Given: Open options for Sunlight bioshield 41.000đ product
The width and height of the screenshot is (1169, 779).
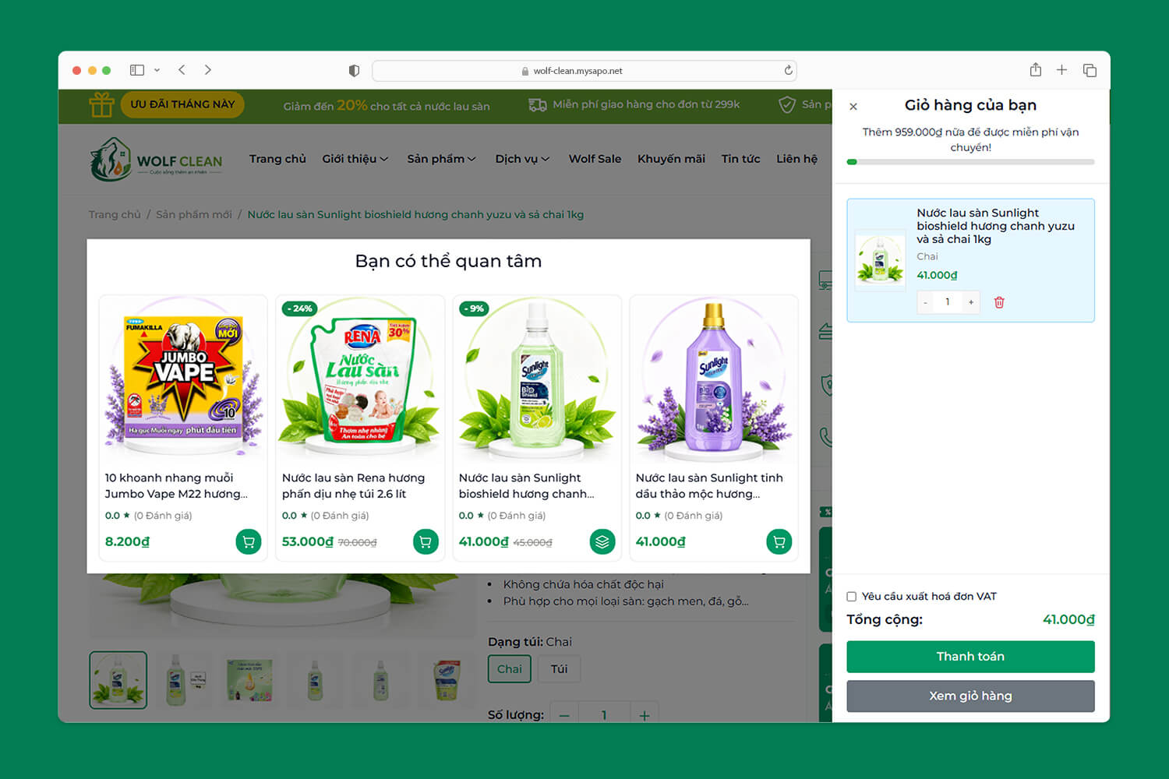Looking at the screenshot, I should coord(602,541).
